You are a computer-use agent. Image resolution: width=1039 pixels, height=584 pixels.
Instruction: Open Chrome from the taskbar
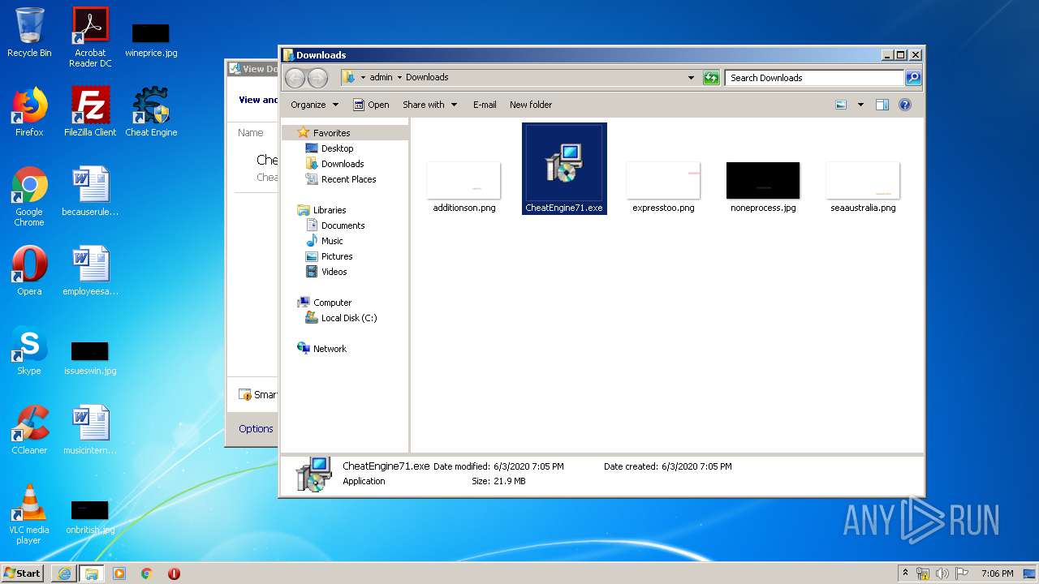pyautogui.click(x=147, y=573)
